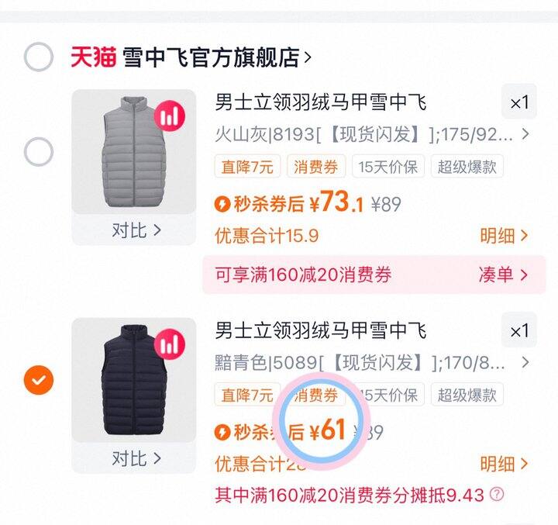Uncheck the navy vest item checkbox
The width and height of the screenshot is (558, 525).
pyautogui.click(x=38, y=380)
